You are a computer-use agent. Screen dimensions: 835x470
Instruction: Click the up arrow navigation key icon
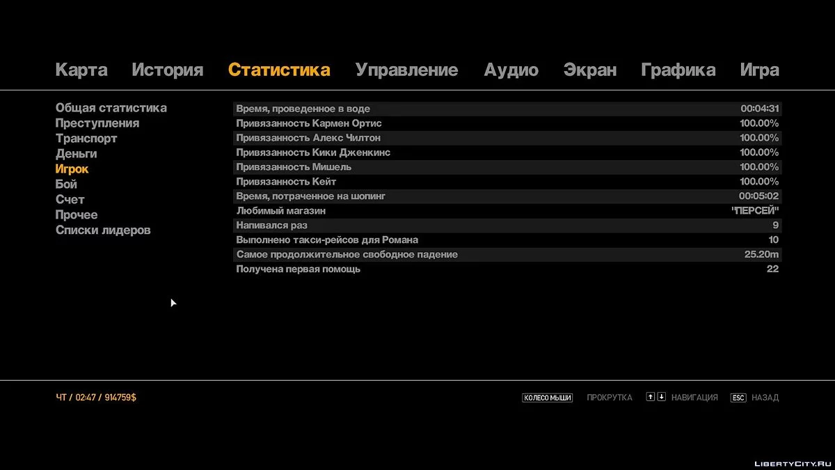tap(650, 397)
